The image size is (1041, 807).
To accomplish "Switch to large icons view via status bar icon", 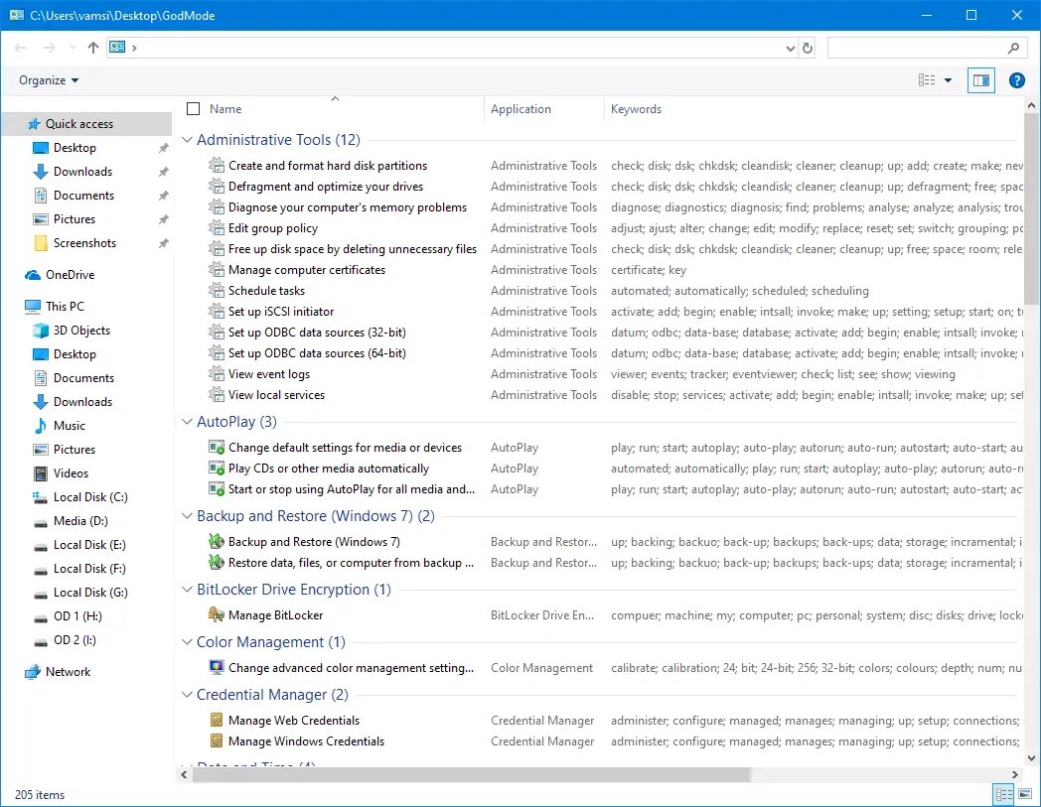I will tap(1024, 794).
